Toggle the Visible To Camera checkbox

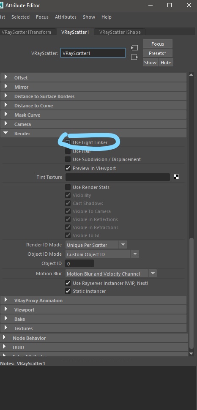coord(68,211)
